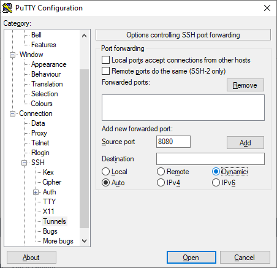Screen dimensions: 277x268
Task: Click the Destination input field
Action: (210, 159)
